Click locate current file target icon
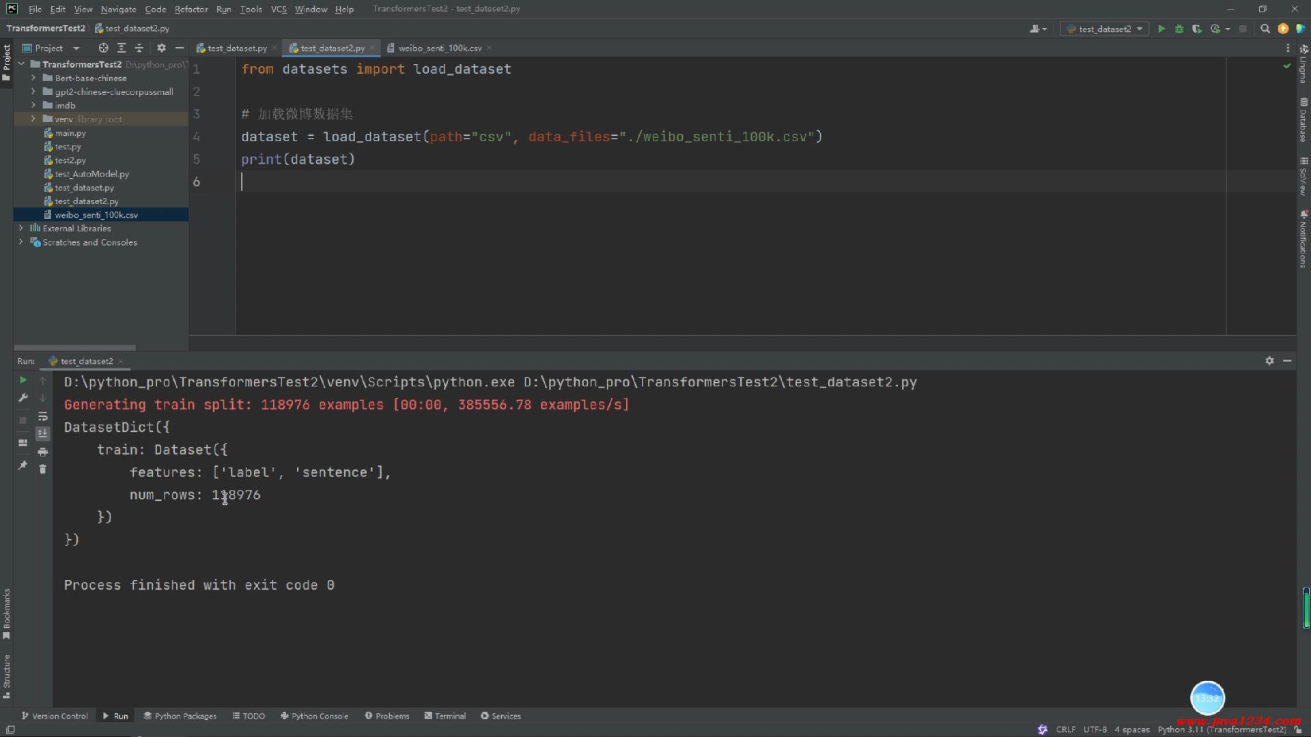Image resolution: width=1311 pixels, height=737 pixels. click(x=103, y=48)
